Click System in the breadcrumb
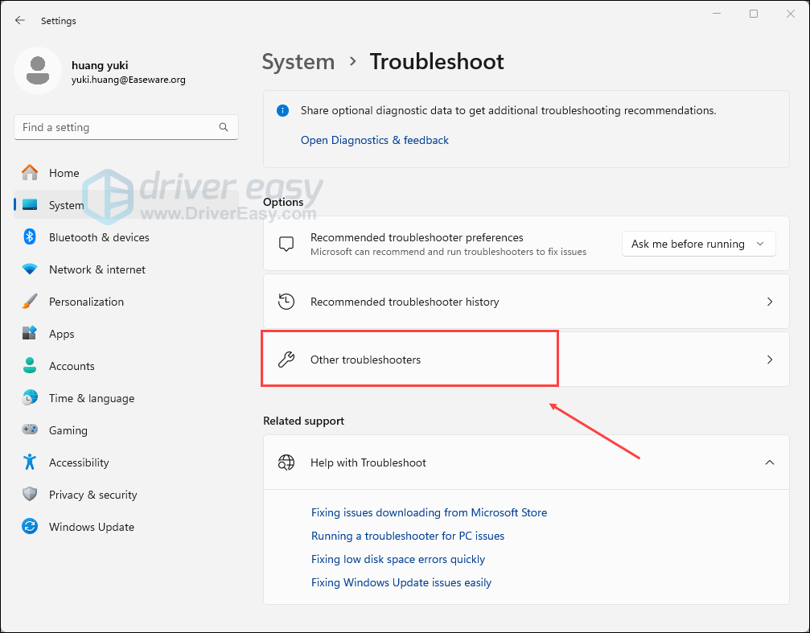This screenshot has height=633, width=810. click(298, 62)
